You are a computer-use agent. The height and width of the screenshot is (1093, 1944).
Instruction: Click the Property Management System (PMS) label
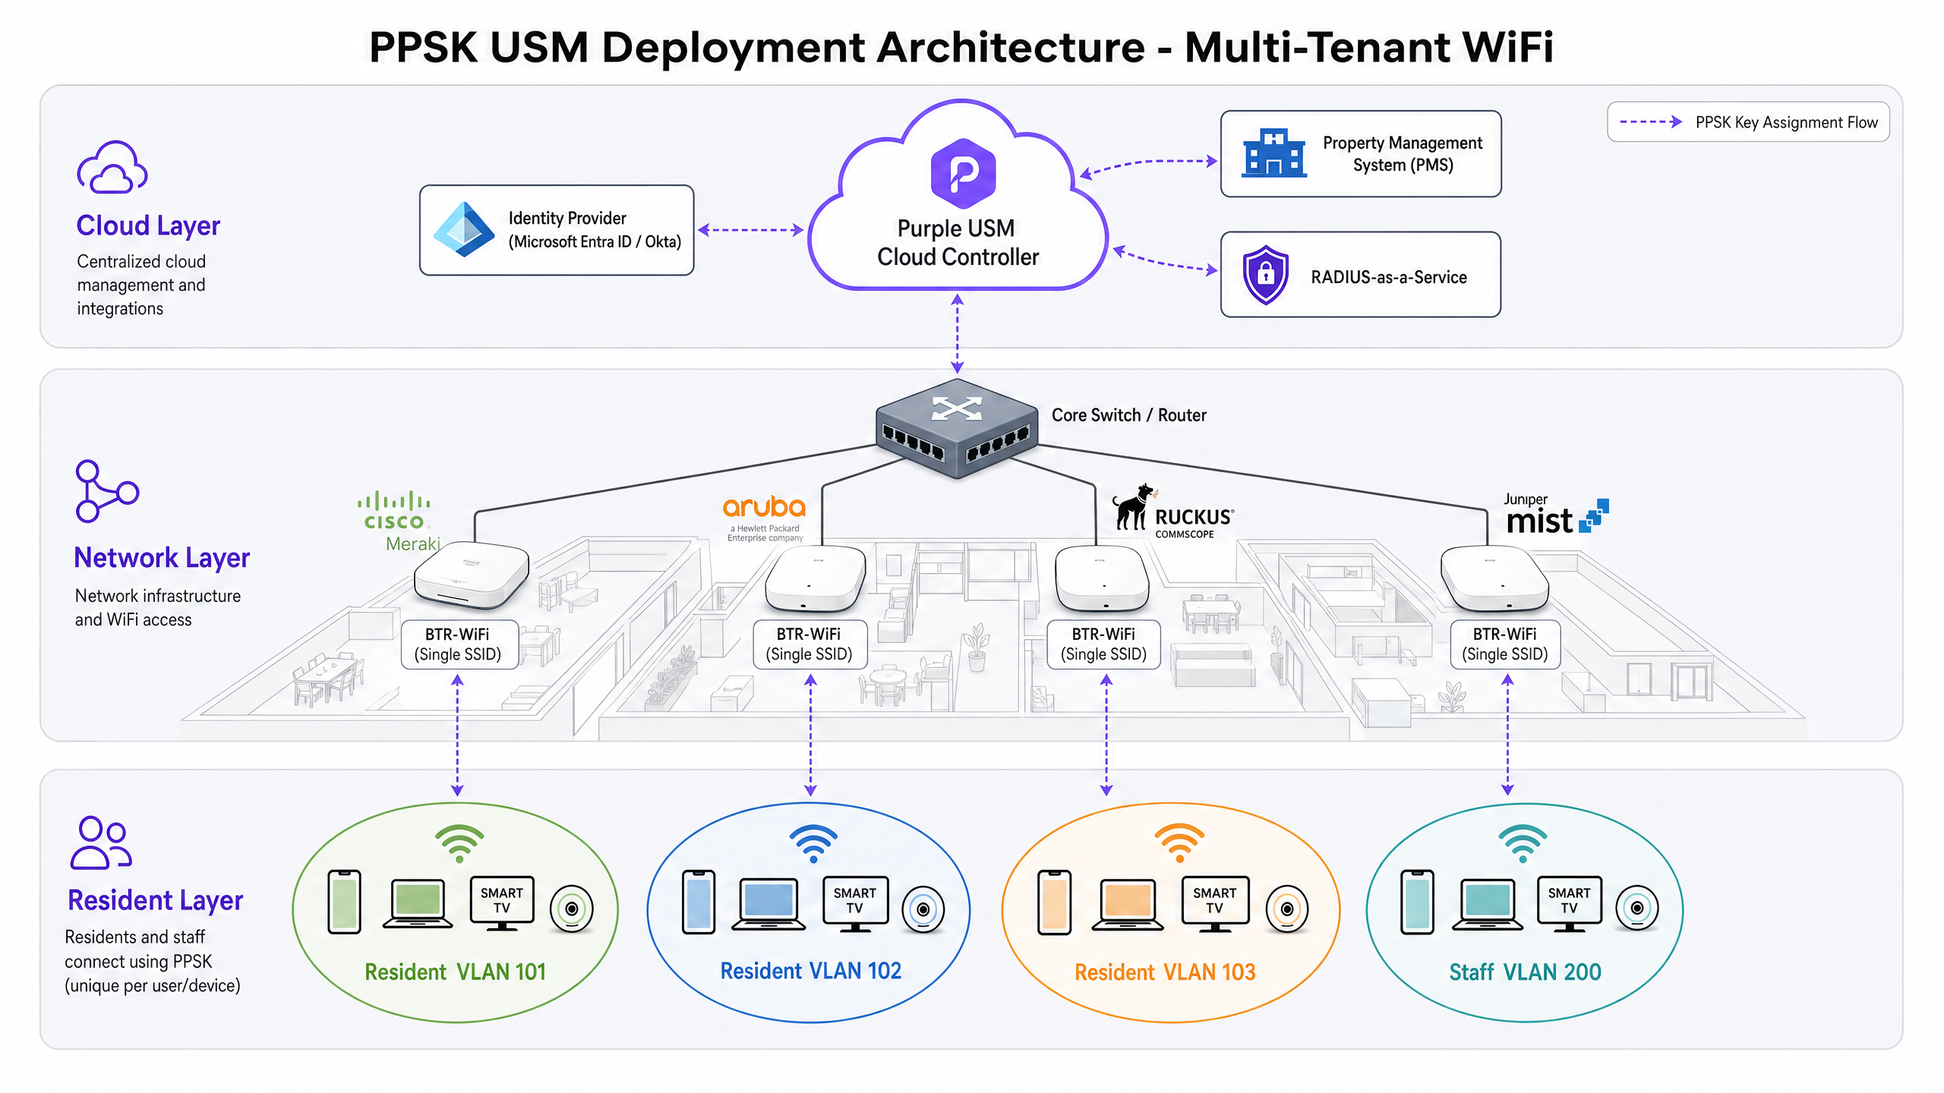tap(1403, 154)
